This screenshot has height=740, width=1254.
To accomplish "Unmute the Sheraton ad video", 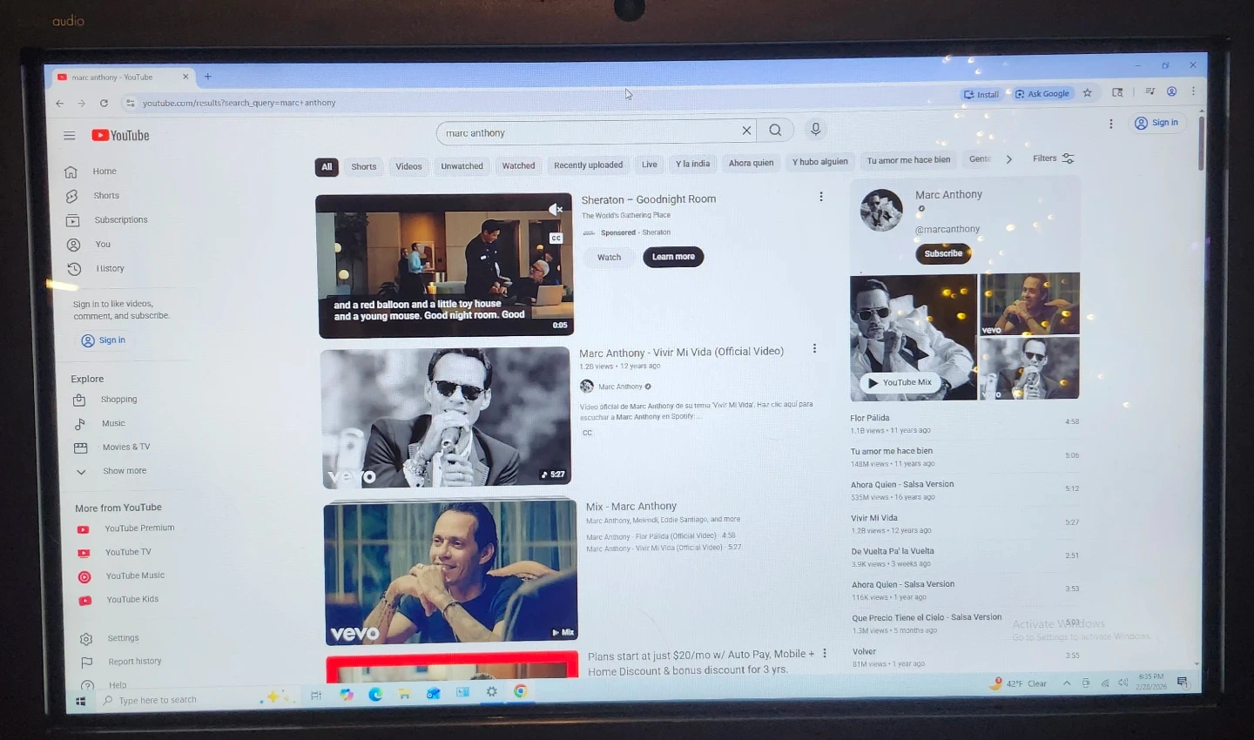I will click(555, 209).
